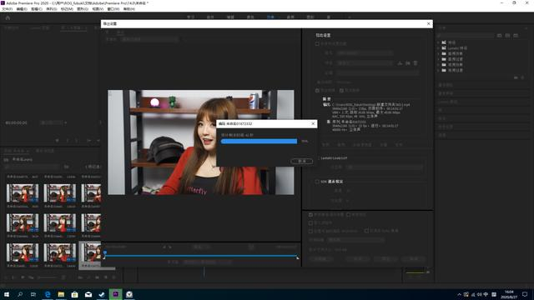This screenshot has height=300, width=534.
Task: Open the notification center icon
Action: [x=525, y=294]
